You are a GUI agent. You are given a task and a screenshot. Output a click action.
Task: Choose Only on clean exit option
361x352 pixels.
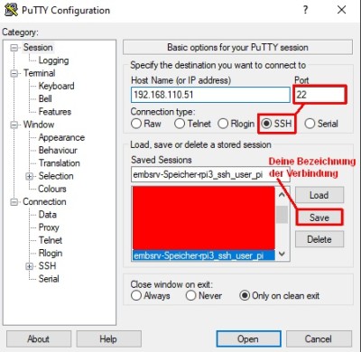tap(280, 295)
